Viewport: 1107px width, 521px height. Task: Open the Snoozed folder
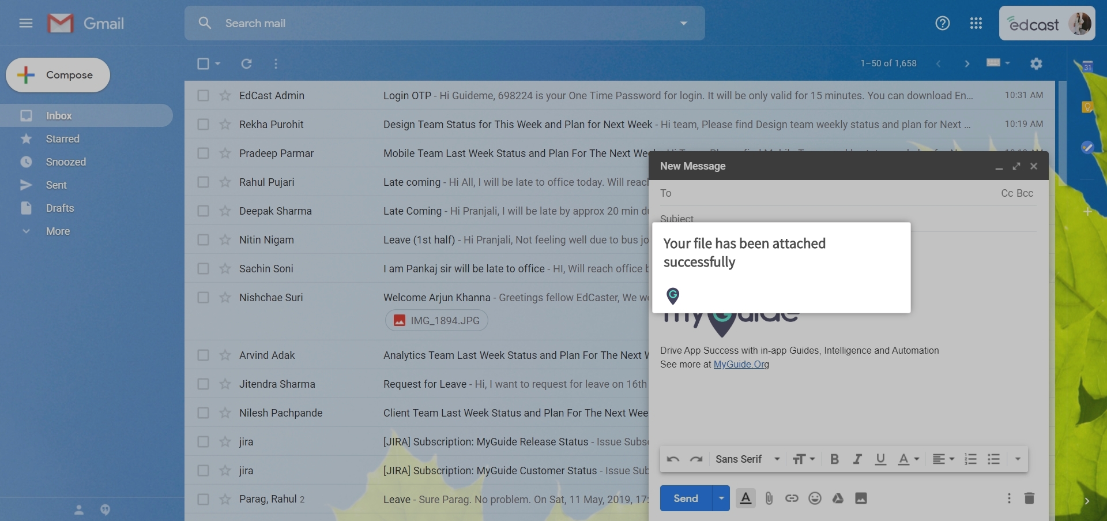click(x=66, y=162)
